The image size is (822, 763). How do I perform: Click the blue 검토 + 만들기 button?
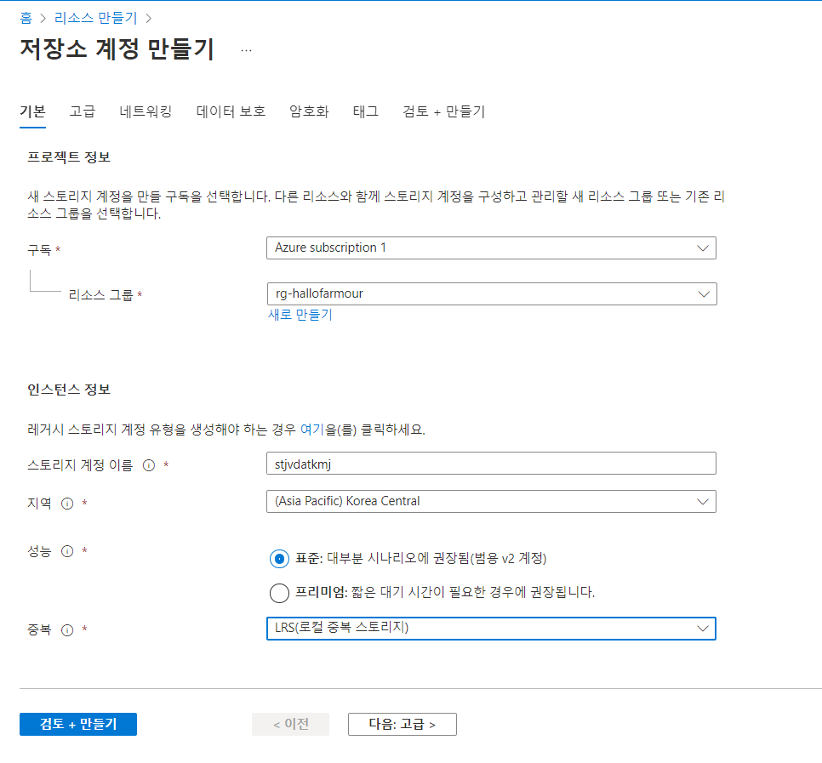[x=78, y=724]
